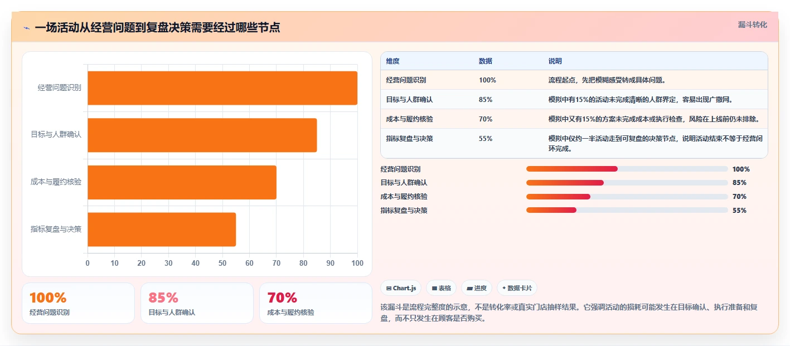Click the 经营问题识别 y-axis label in chart
790x346 pixels.
60,88
